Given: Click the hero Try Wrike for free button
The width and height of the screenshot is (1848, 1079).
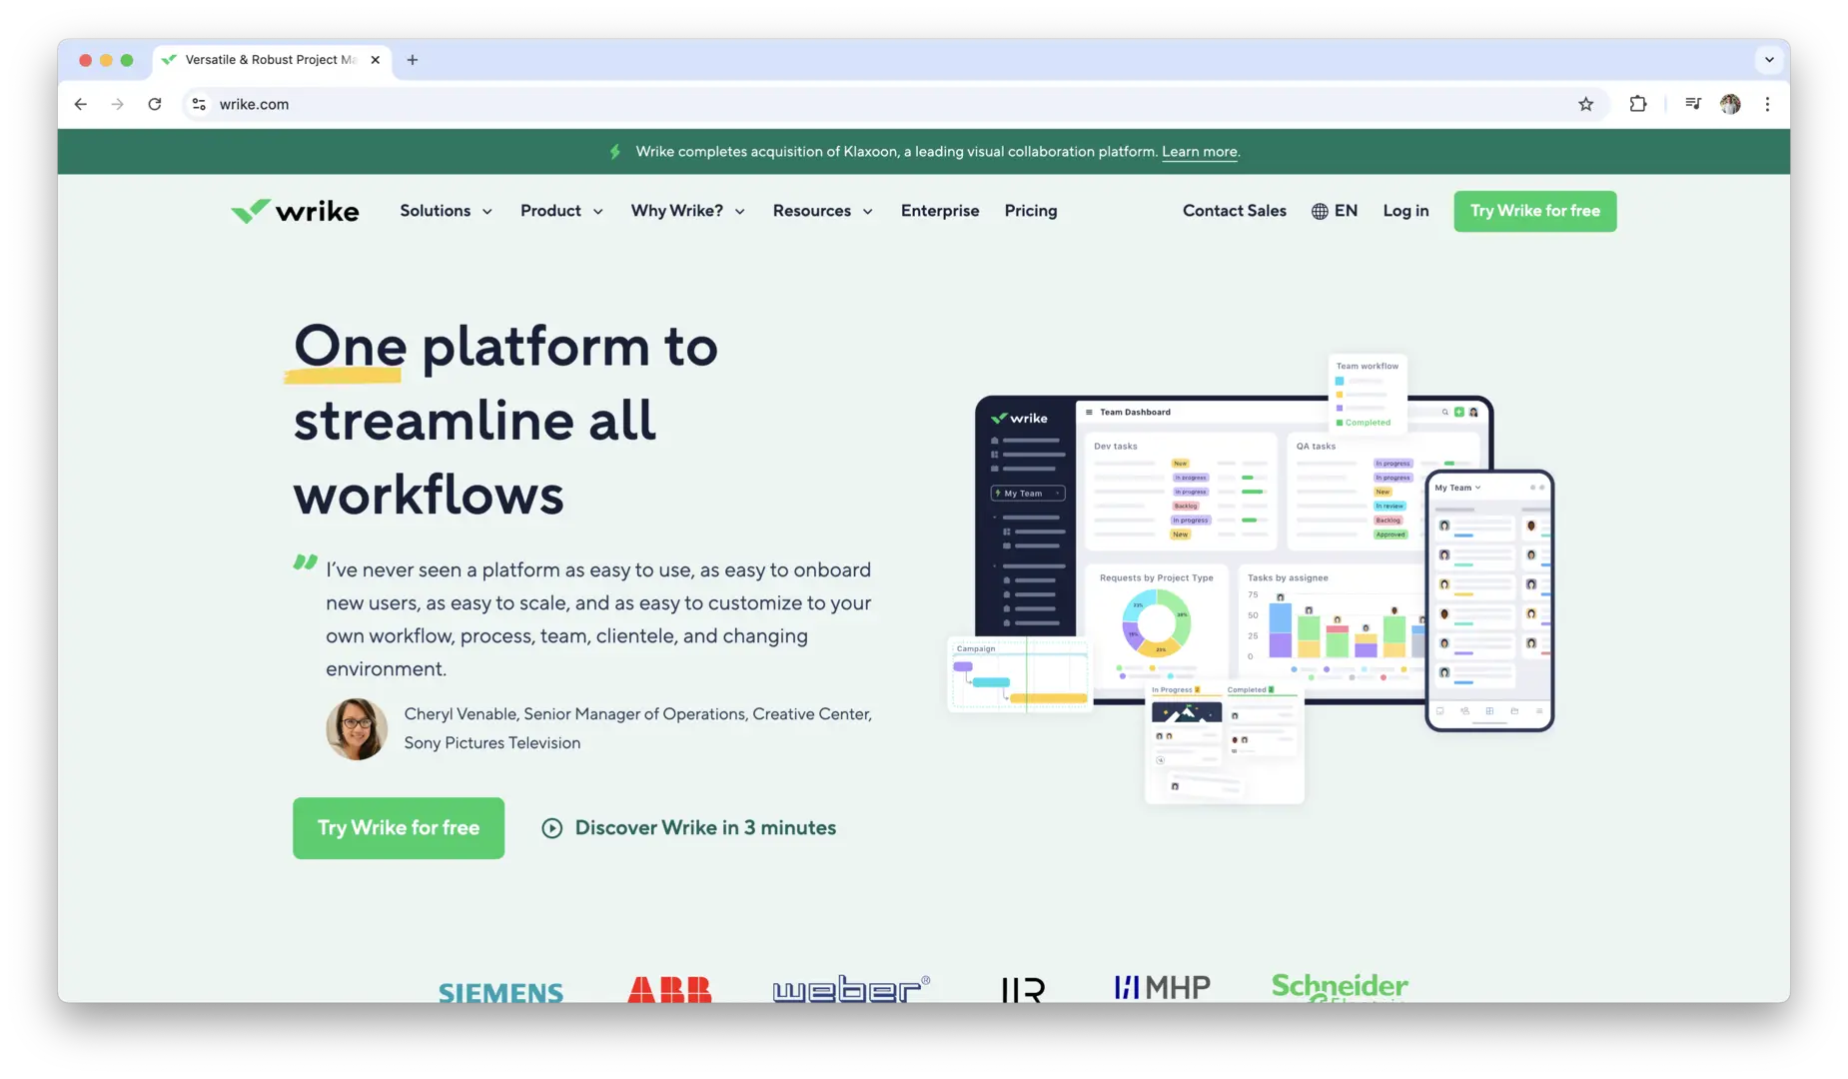Looking at the screenshot, I should 398,827.
